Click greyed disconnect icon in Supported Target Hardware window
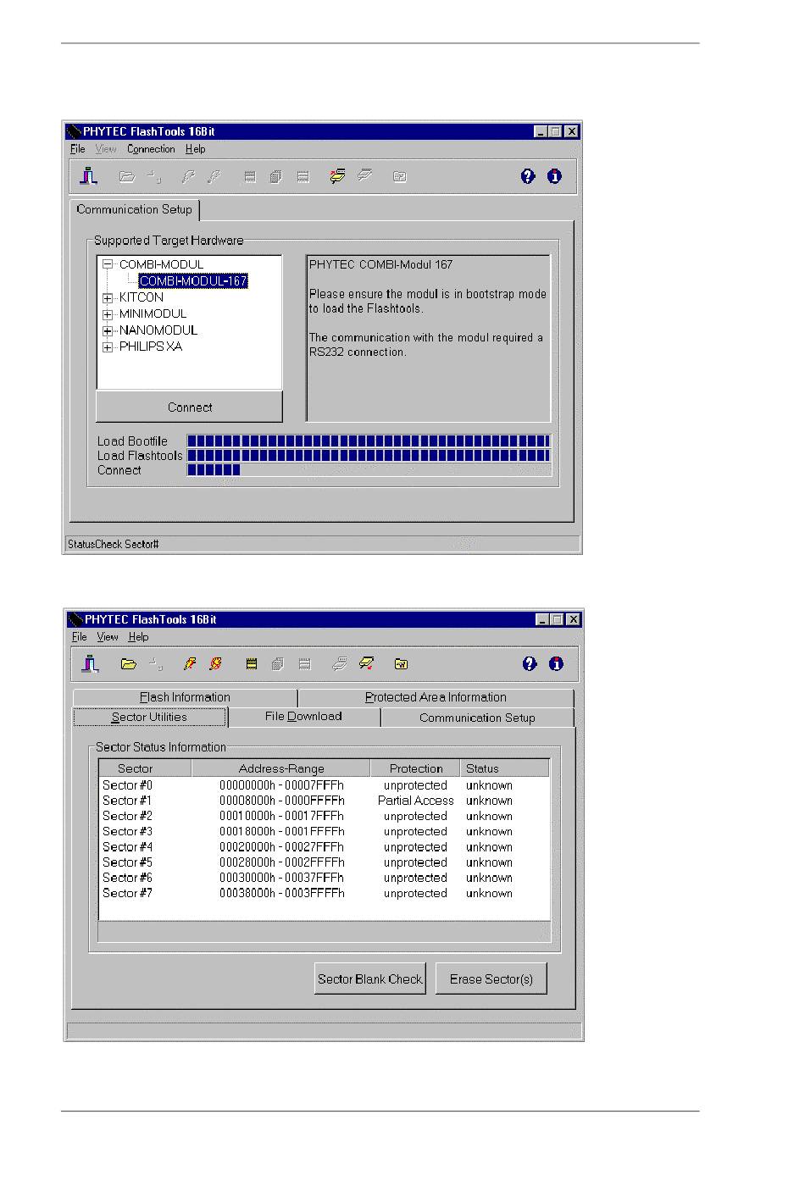 (x=365, y=176)
